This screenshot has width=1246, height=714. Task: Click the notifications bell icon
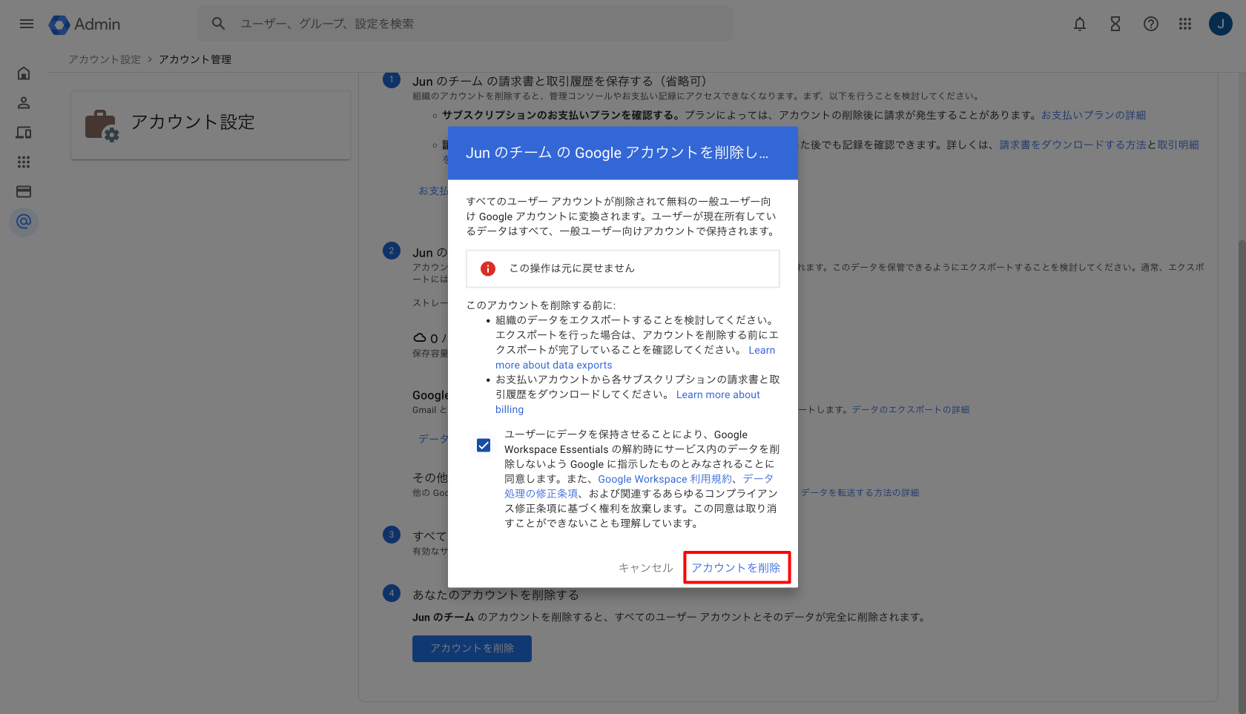(x=1080, y=24)
